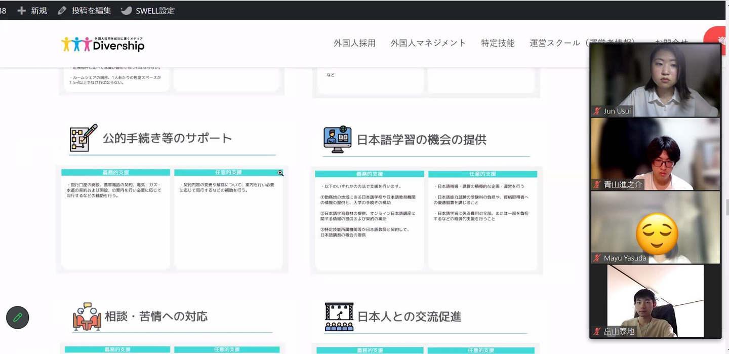Click Jun Usui's muted microphone icon

pos(597,111)
